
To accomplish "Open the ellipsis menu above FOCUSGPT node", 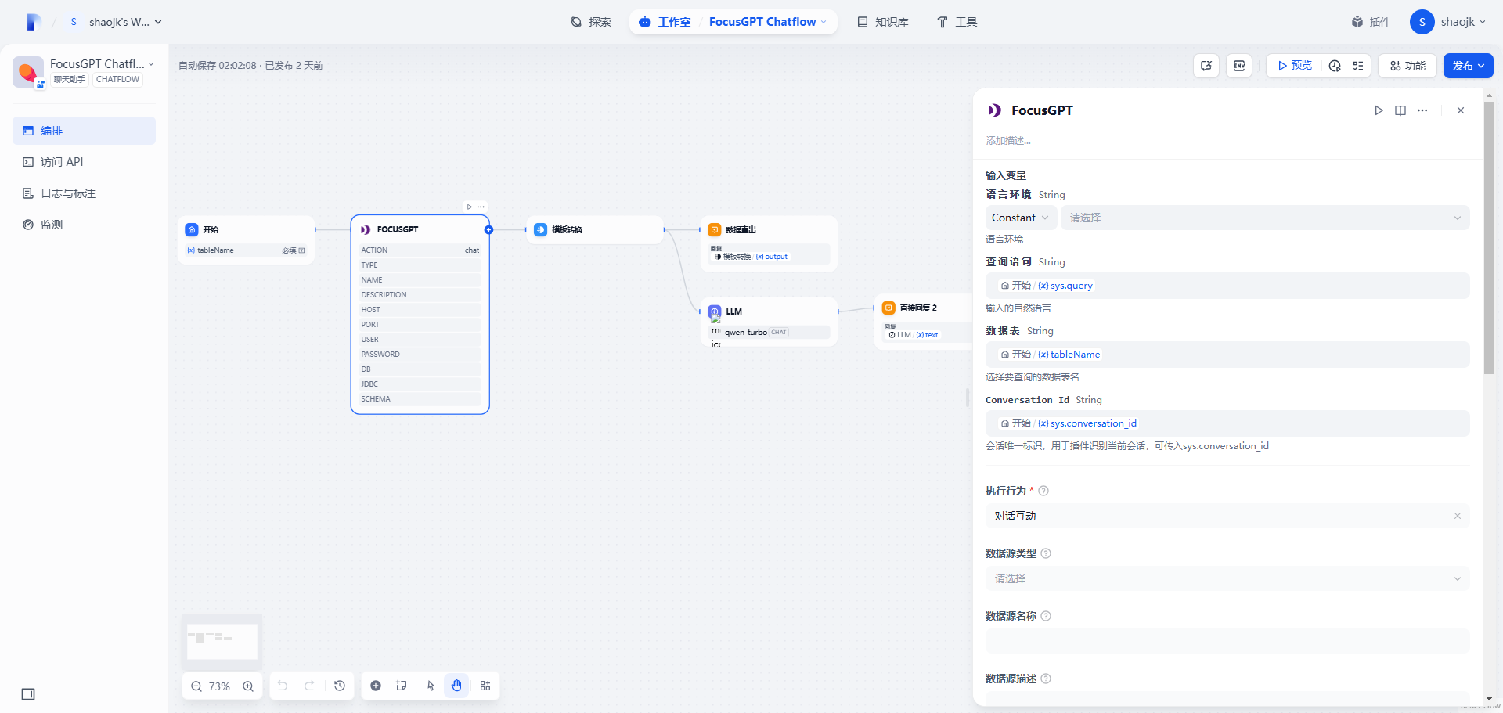I will [481, 207].
